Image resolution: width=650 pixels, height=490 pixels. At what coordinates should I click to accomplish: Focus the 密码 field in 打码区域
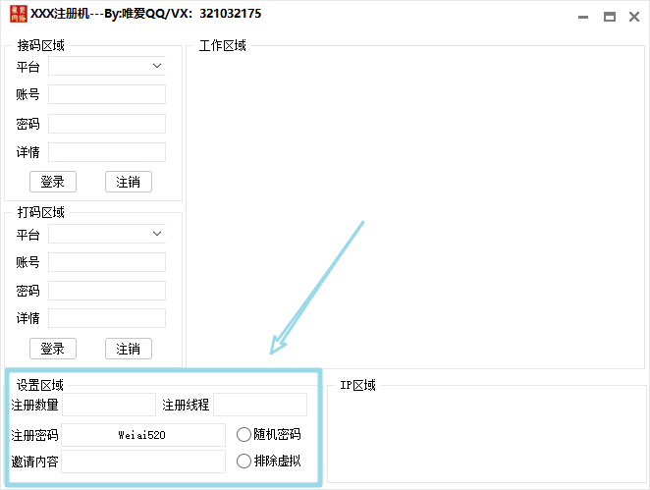(107, 291)
